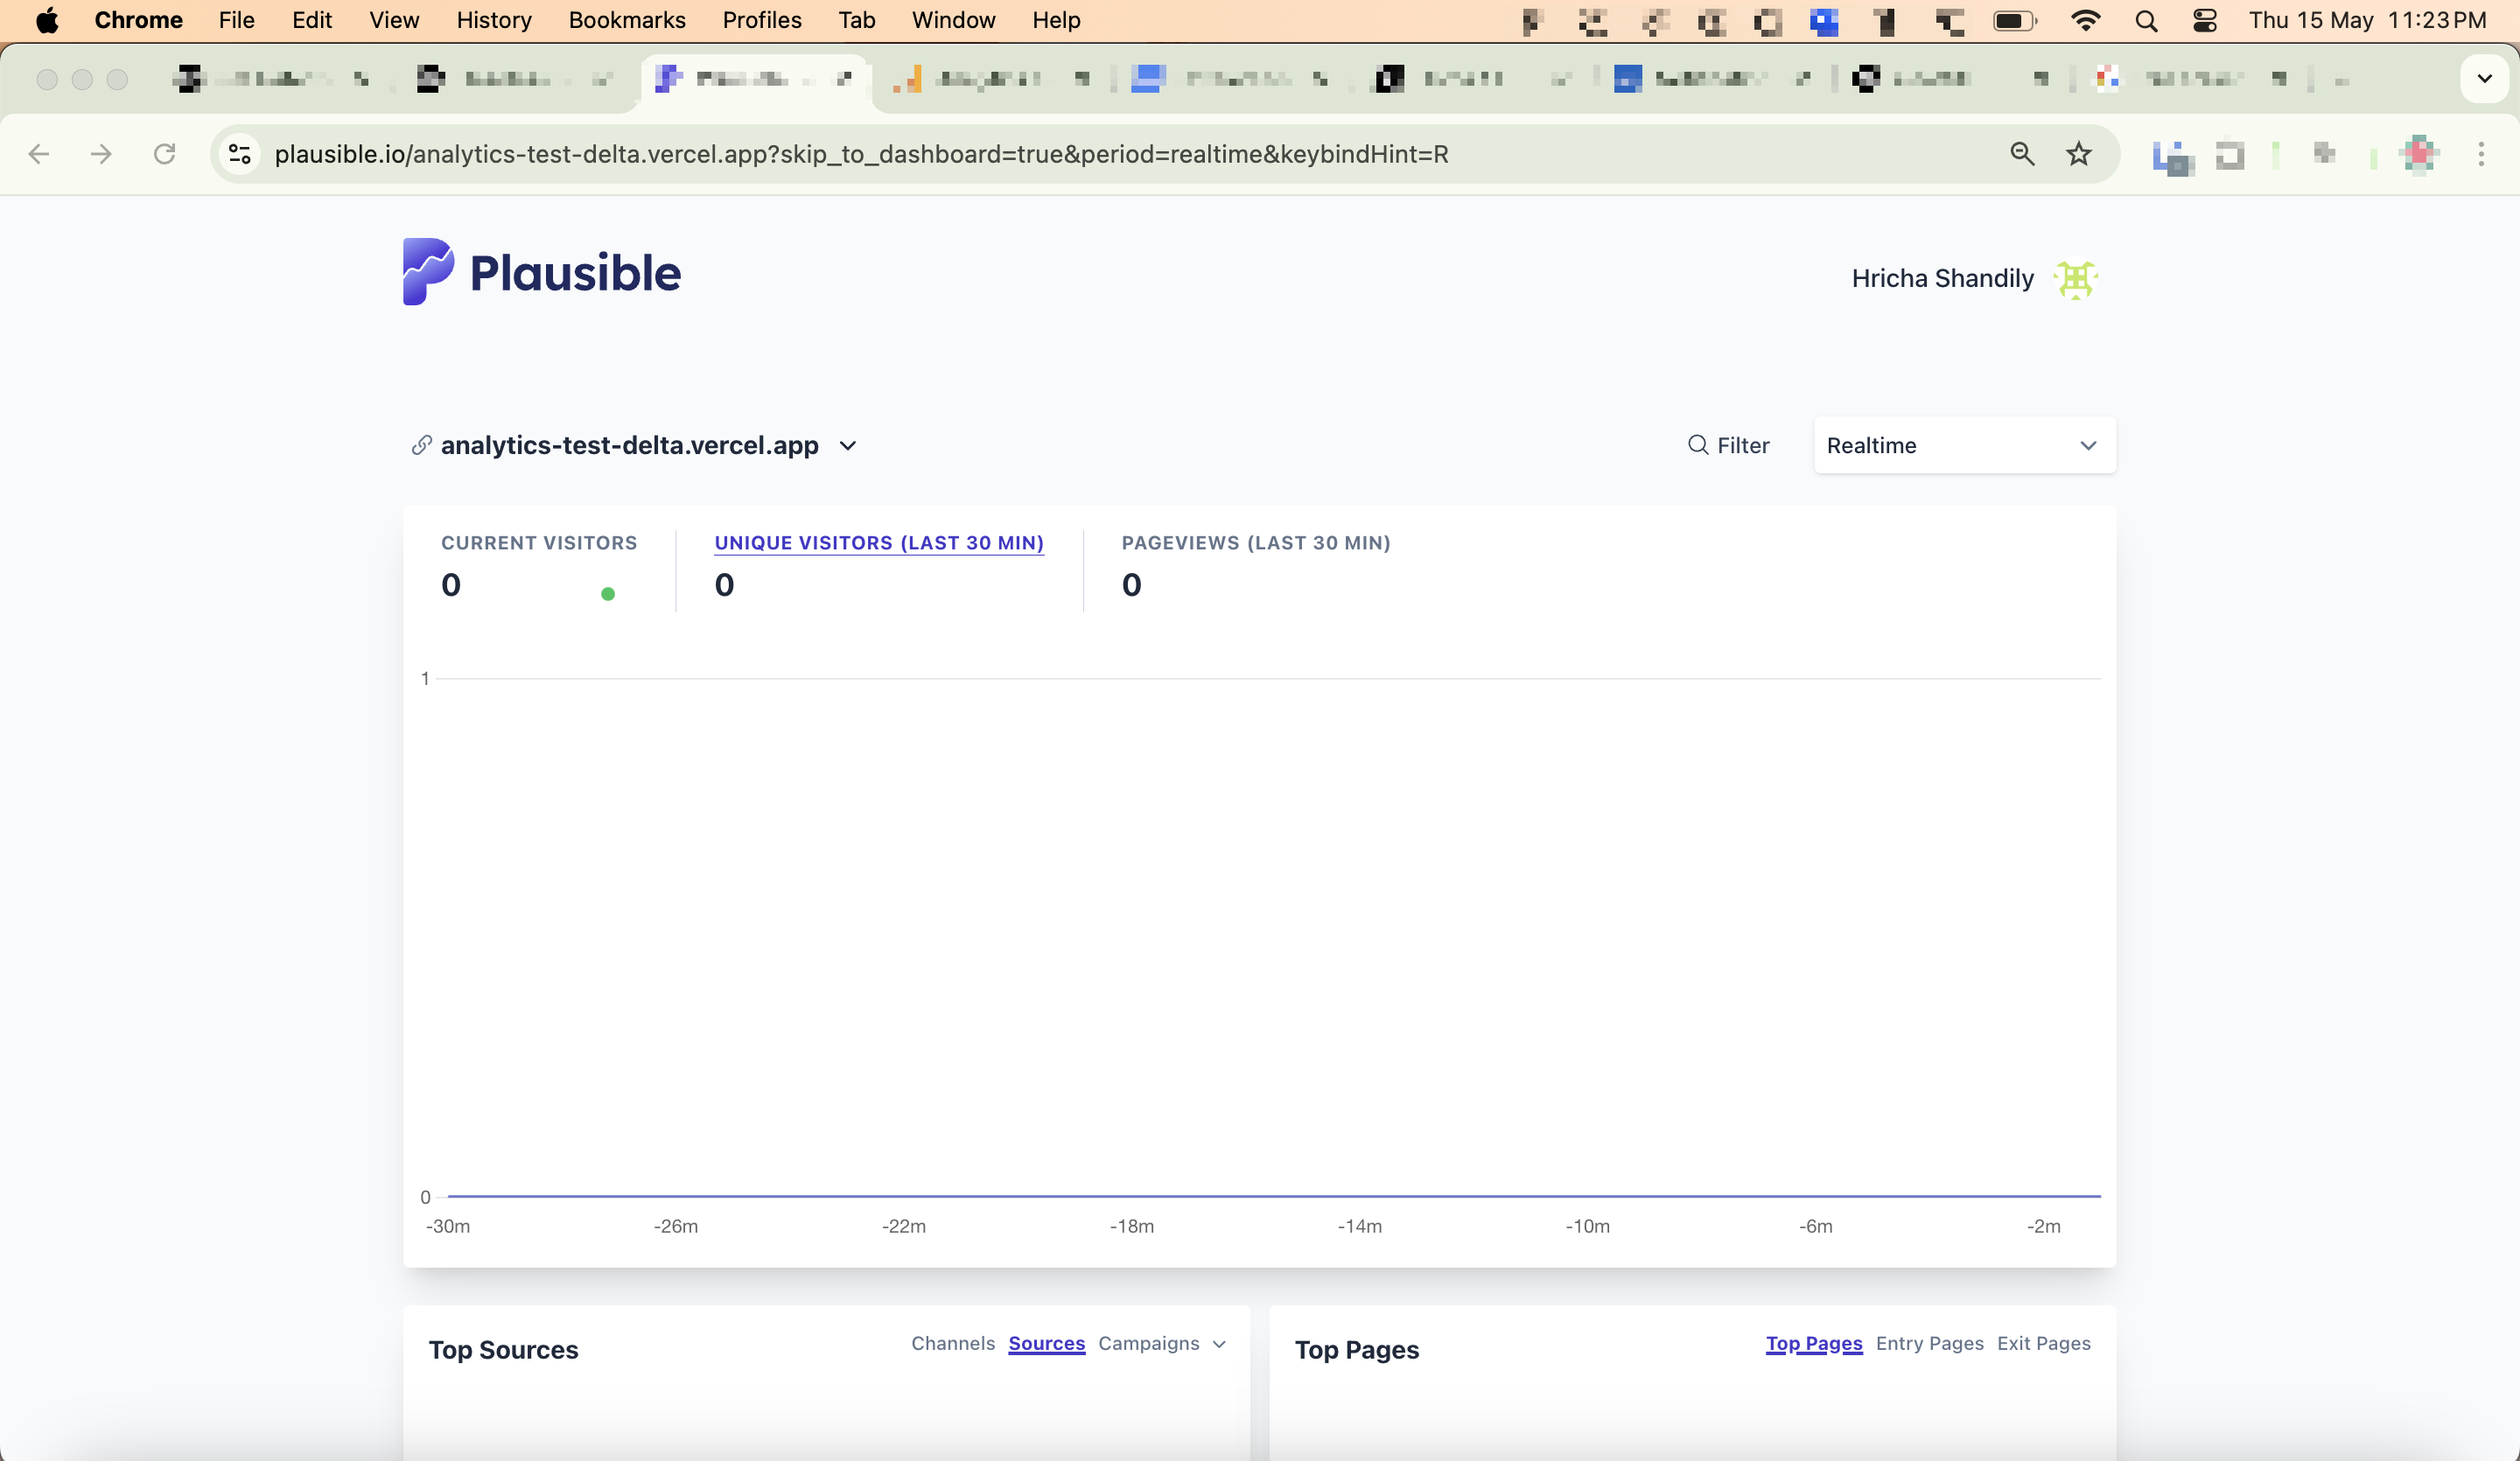Click the link icon beside the site domain
Screen dimensions: 2520x1461
(x=421, y=446)
